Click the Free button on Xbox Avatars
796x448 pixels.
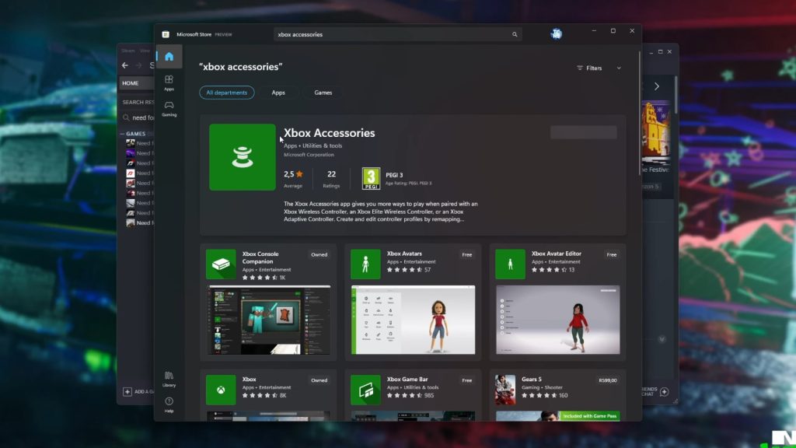[x=466, y=254]
